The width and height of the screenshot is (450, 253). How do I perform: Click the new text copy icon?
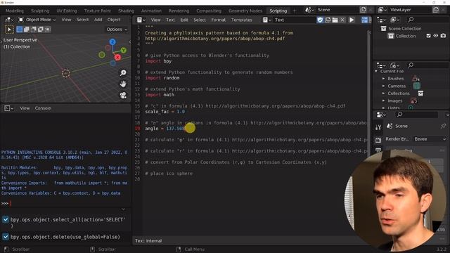coord(328,20)
